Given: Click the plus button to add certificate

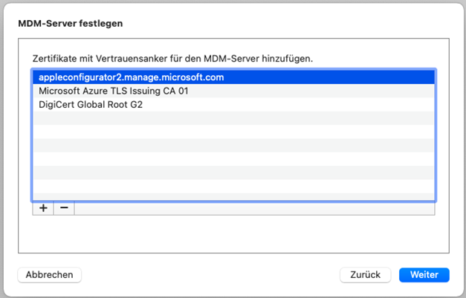Looking at the screenshot, I should point(43,208).
